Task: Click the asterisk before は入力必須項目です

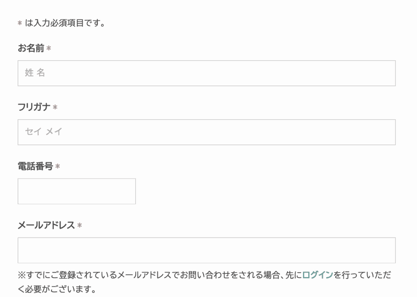Action: tap(20, 23)
